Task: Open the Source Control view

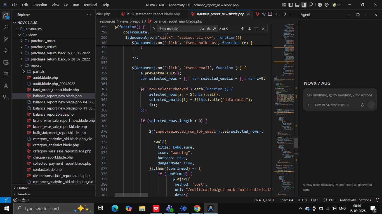Action: click(x=6, y=39)
